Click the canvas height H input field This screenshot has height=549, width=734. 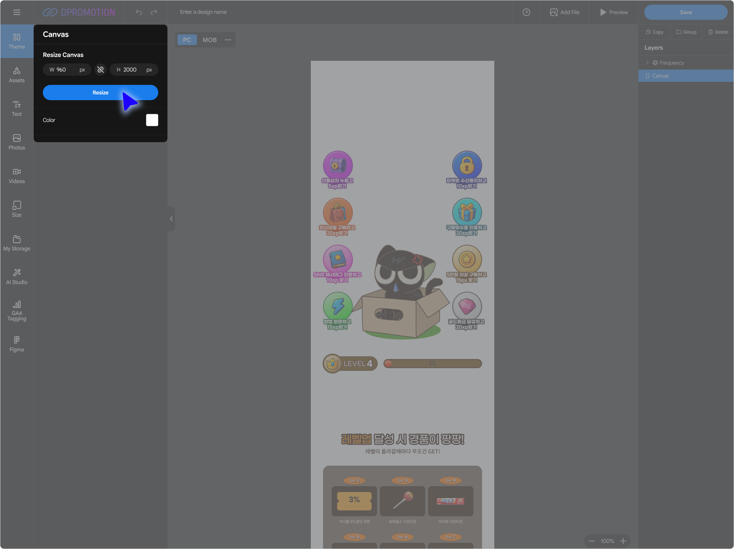(x=134, y=70)
